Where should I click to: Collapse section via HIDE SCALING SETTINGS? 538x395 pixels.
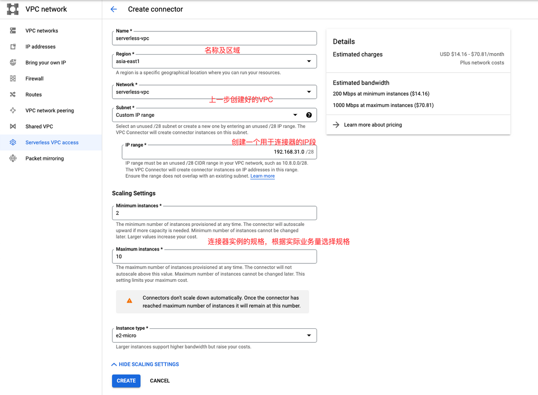145,364
